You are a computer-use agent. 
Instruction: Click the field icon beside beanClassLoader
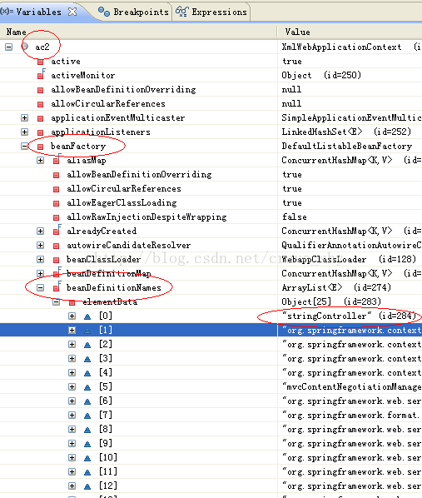point(57,260)
